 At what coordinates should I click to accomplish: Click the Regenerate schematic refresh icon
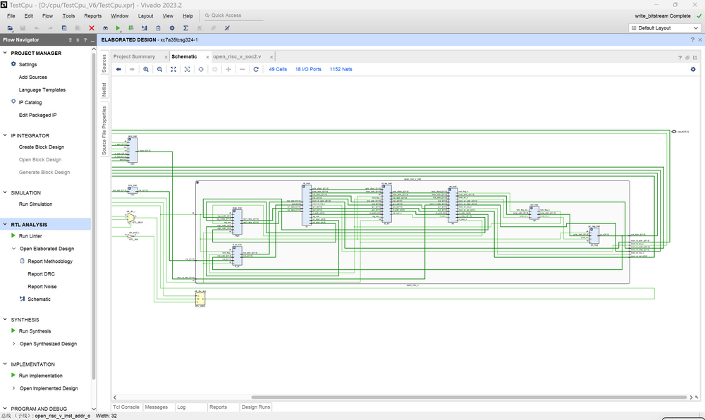point(256,70)
